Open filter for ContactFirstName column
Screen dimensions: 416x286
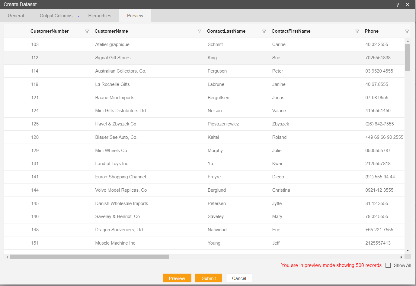point(357,31)
